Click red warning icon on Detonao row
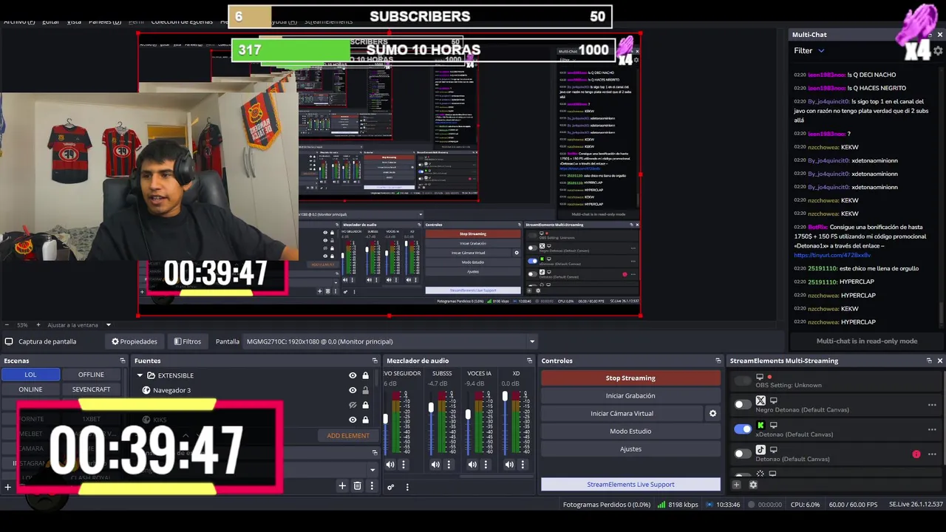The width and height of the screenshot is (946, 532). 916,454
